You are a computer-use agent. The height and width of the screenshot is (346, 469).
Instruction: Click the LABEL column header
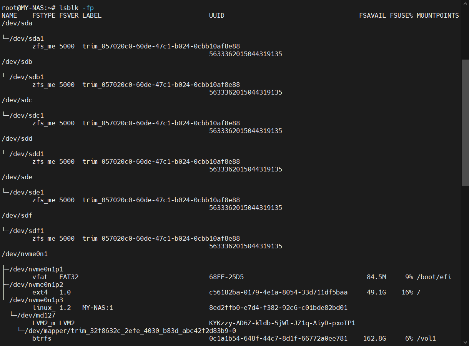point(92,15)
